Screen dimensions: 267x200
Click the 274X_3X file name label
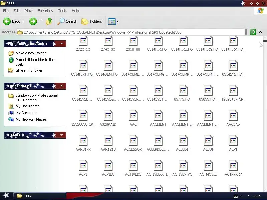pyautogui.click(x=108, y=49)
